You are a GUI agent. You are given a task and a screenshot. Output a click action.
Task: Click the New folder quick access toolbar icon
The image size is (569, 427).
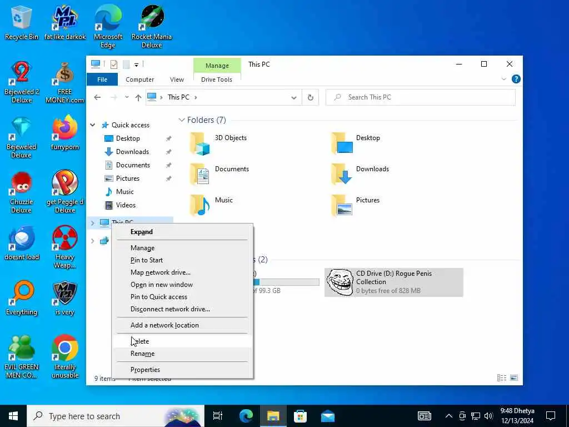coord(126,64)
